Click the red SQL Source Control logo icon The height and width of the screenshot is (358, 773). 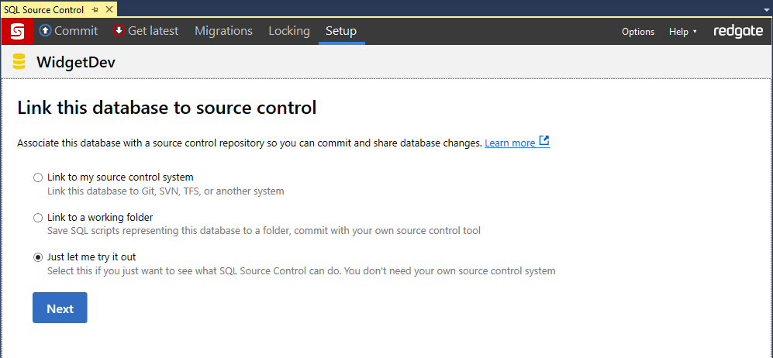click(16, 32)
